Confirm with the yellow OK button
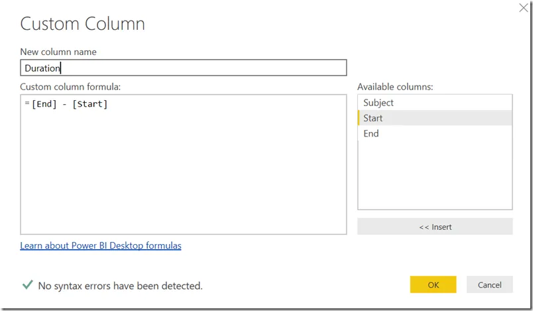The height and width of the screenshot is (311, 533). coord(433,284)
